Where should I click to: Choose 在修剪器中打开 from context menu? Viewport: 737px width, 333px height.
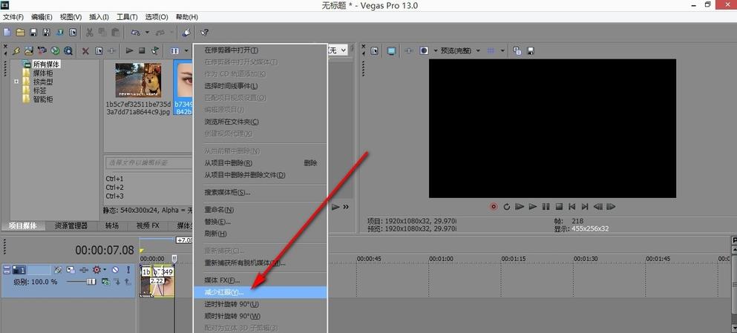pyautogui.click(x=260, y=50)
